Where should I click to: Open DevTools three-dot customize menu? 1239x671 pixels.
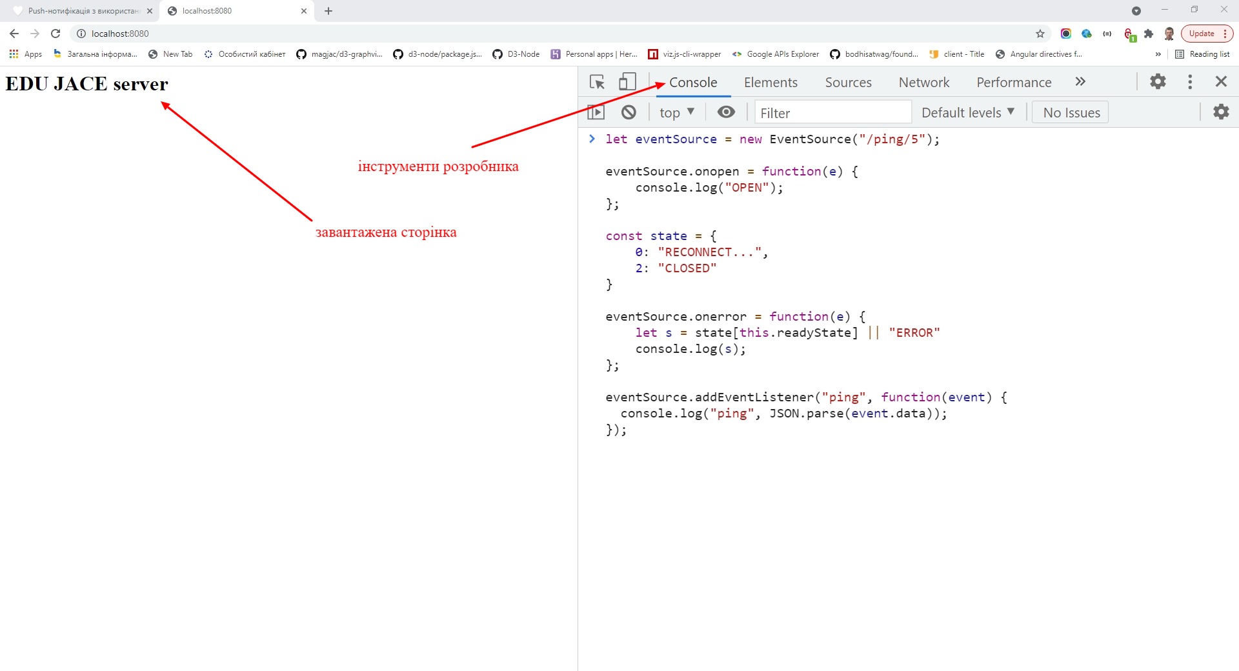point(1190,81)
